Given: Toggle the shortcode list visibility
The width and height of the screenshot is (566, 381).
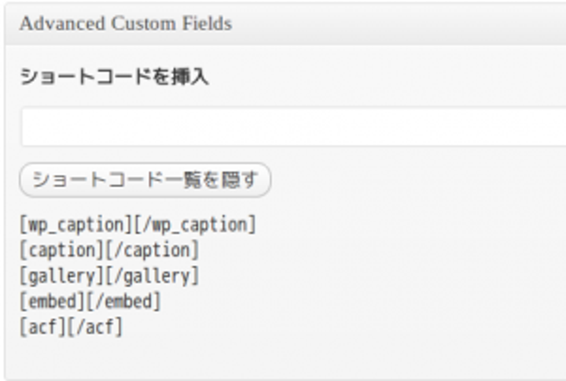Looking at the screenshot, I should [145, 178].
